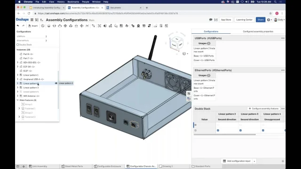Screen dimensions: 301x169
Task: Toggle the Double Stack checkbox
Action: (18, 45)
